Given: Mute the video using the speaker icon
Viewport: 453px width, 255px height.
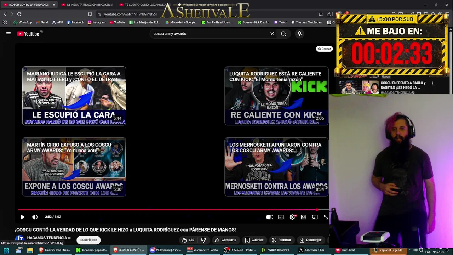Looking at the screenshot, I should coord(35,217).
